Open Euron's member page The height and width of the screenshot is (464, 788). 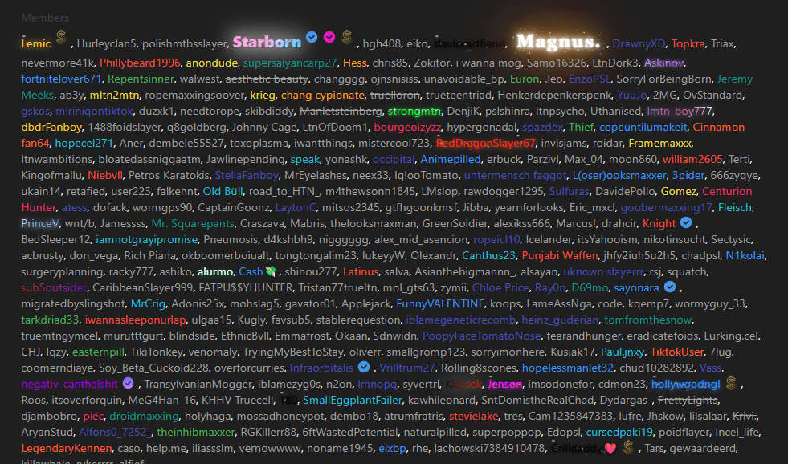pyautogui.click(x=525, y=79)
